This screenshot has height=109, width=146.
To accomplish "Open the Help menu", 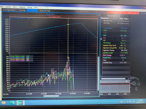I will pos(36,7).
